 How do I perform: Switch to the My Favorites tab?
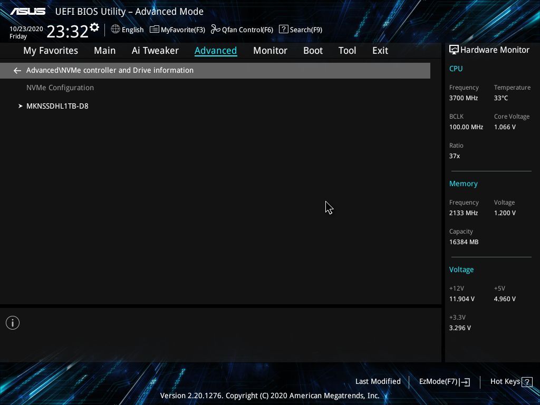51,51
